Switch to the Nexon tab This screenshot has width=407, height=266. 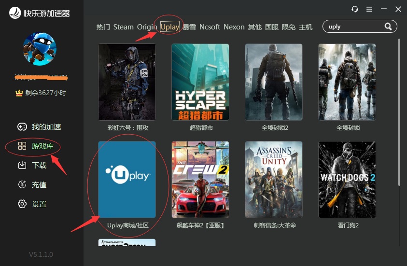[x=234, y=27]
